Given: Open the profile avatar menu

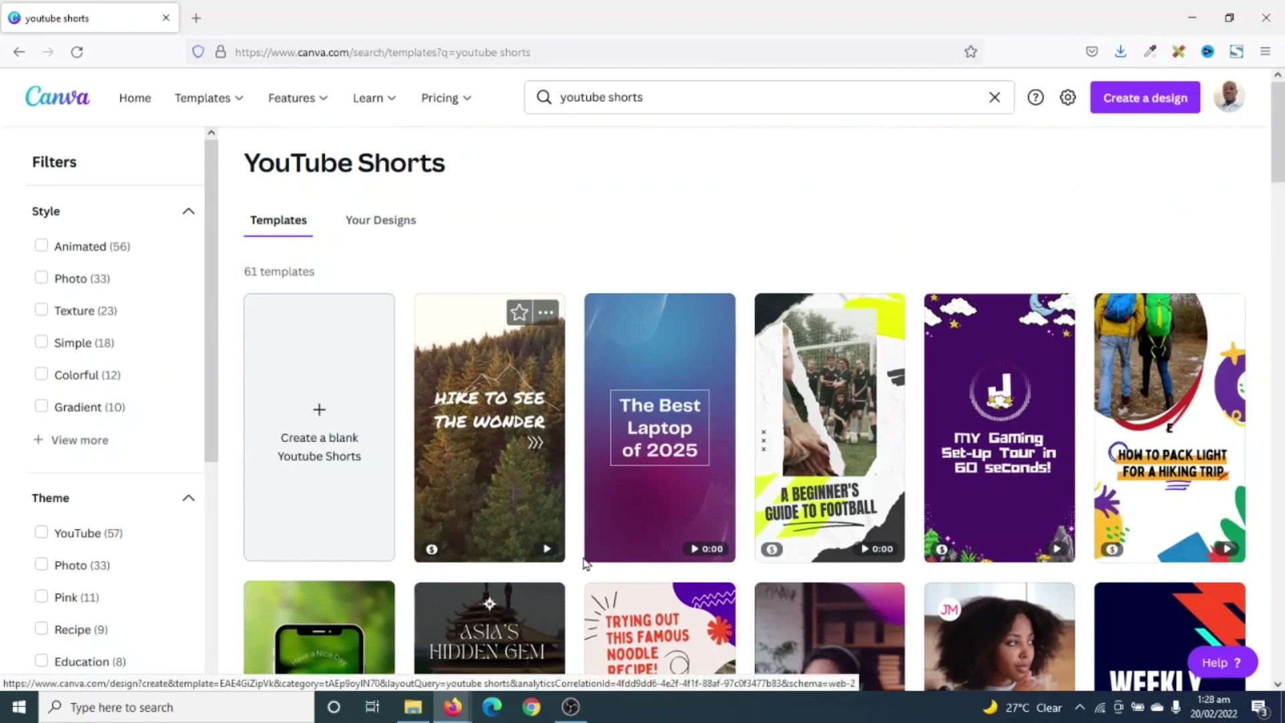Looking at the screenshot, I should (1229, 97).
